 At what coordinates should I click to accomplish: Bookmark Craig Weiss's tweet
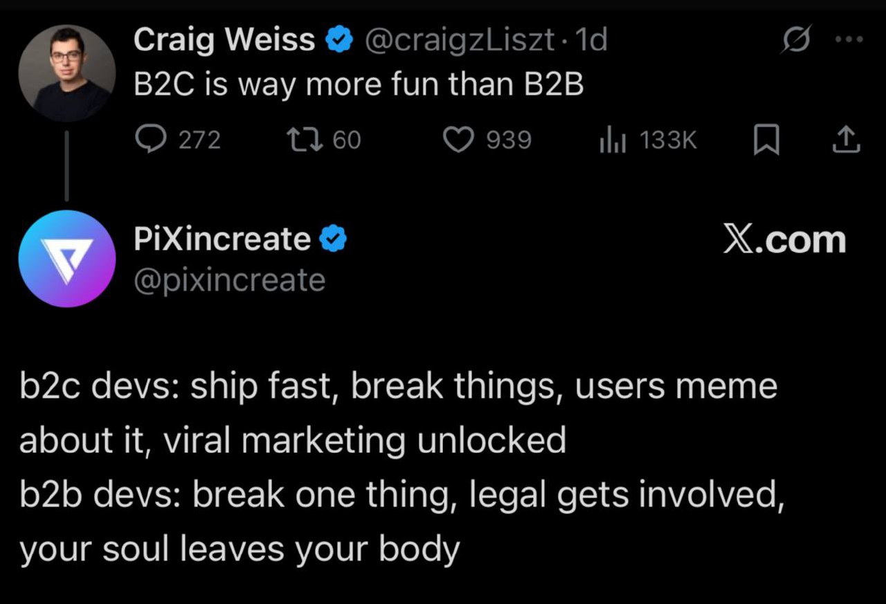click(766, 141)
